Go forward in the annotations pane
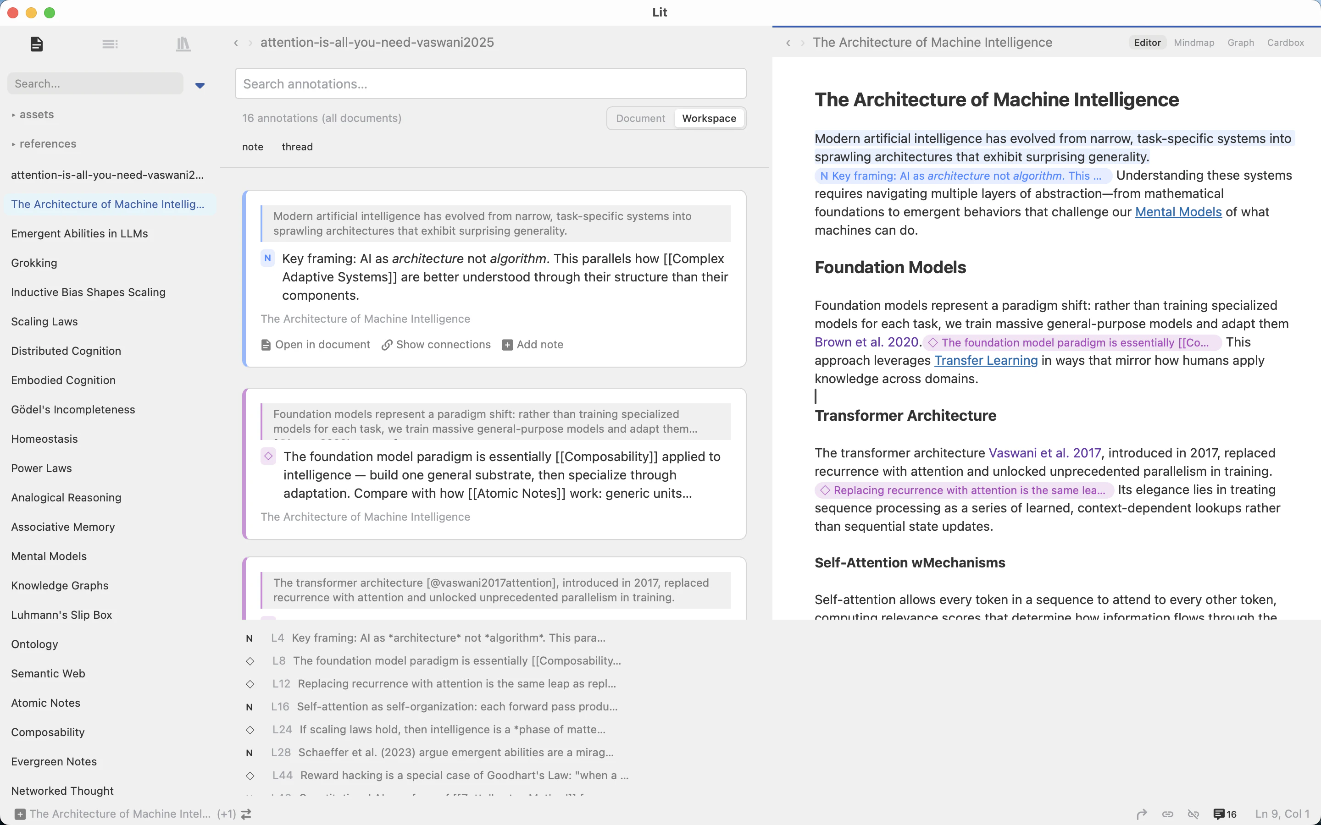Image resolution: width=1321 pixels, height=825 pixels. point(250,43)
